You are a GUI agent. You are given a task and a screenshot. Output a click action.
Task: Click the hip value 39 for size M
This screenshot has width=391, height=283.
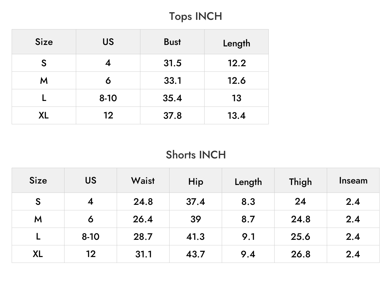[x=195, y=219]
